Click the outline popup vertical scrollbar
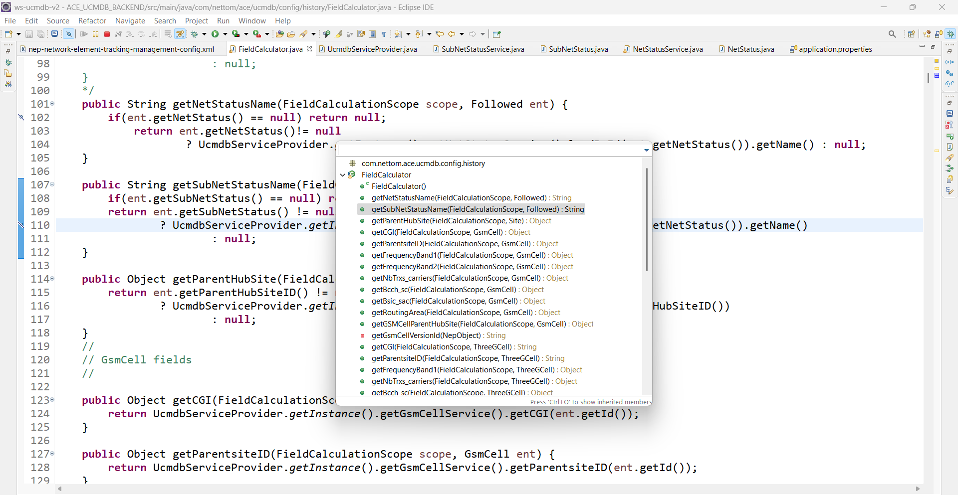The height and width of the screenshot is (495, 958). (x=647, y=219)
